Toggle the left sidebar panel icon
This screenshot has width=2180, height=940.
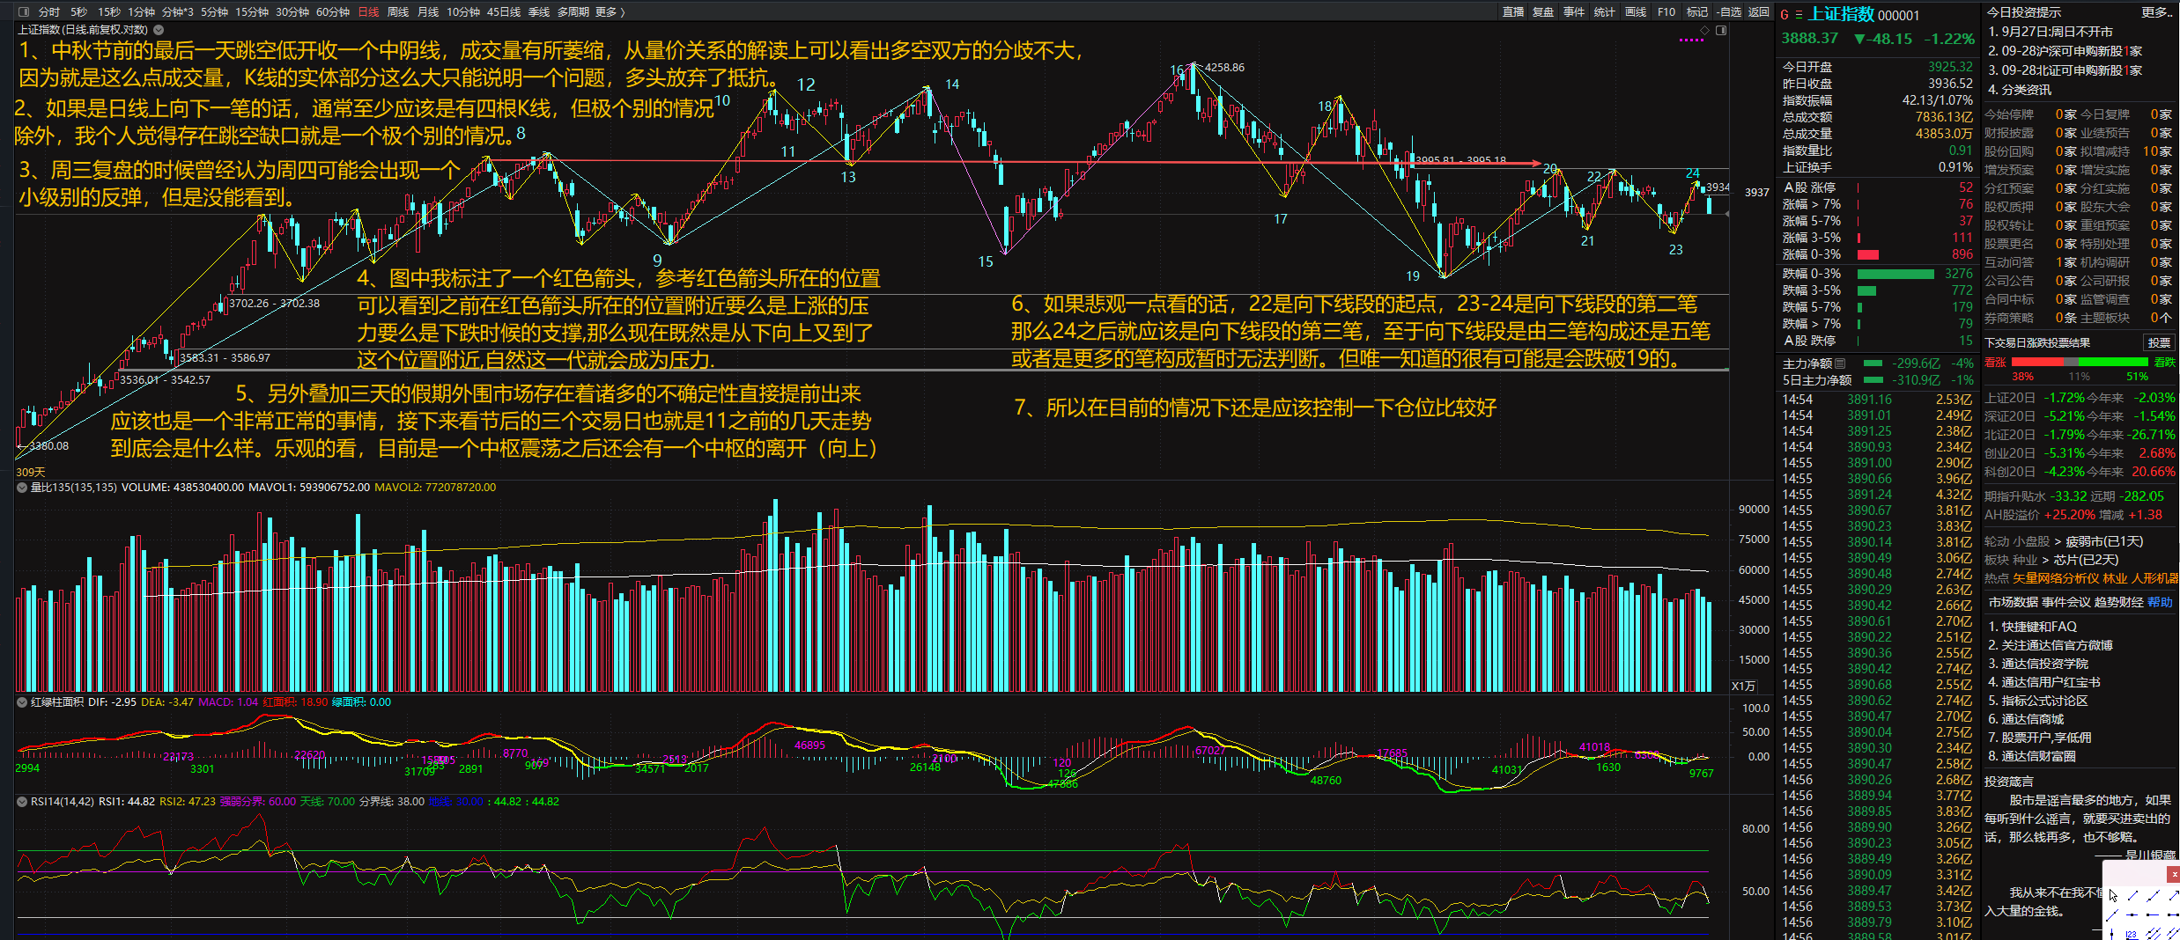(24, 12)
